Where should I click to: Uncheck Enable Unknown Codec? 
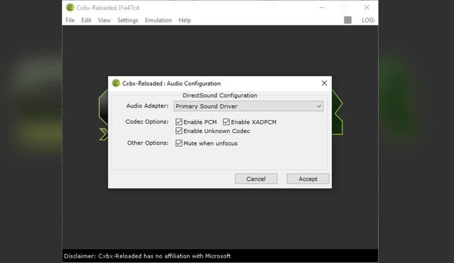(x=179, y=131)
